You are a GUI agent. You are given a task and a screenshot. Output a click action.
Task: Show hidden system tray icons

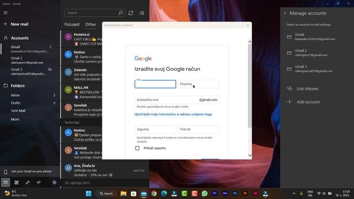[x=294, y=193]
